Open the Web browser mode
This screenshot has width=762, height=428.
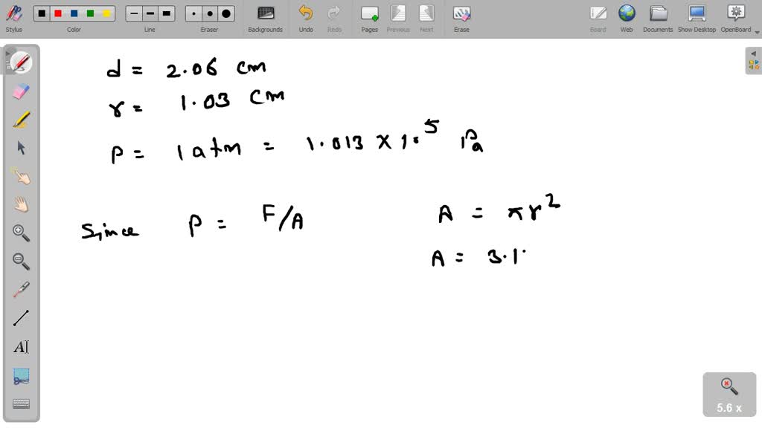tap(627, 19)
